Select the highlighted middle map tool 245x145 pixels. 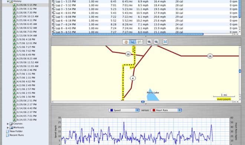pyautogui.click(x=133, y=42)
